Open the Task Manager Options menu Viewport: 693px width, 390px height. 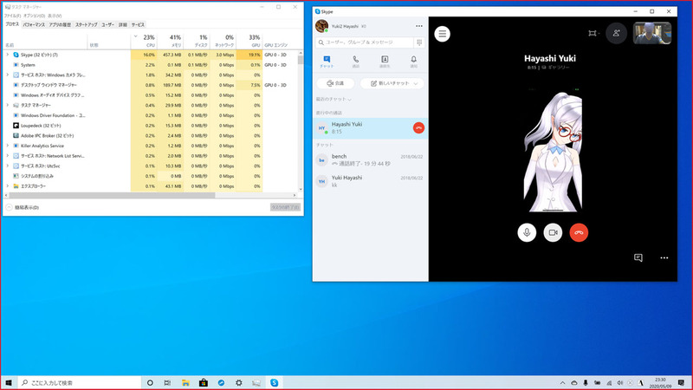(x=35, y=16)
